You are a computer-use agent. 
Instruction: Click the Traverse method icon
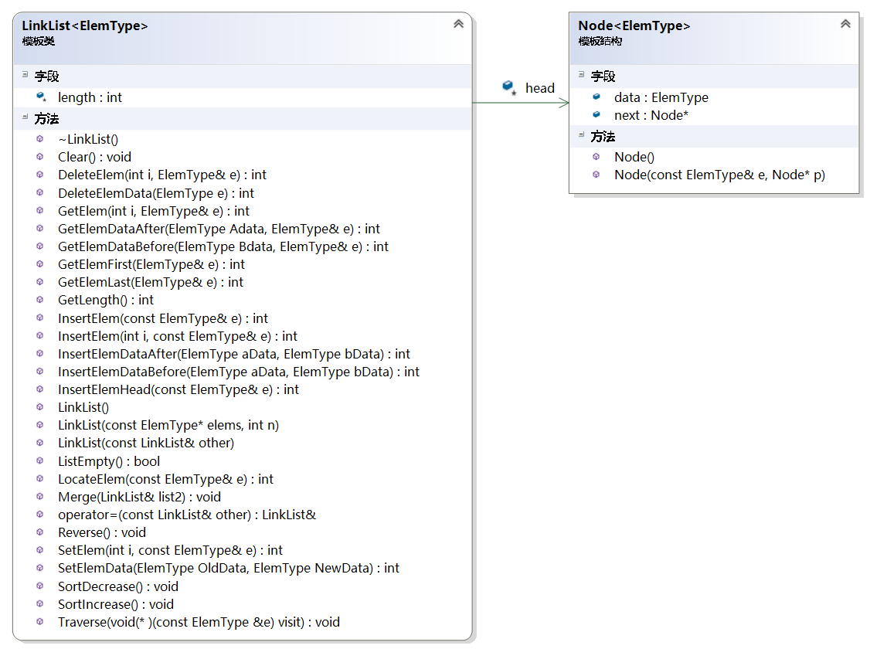coord(40,622)
